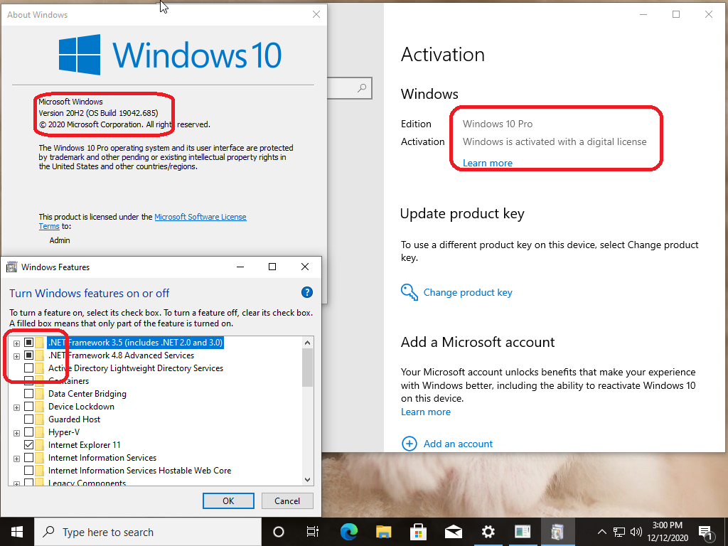Enable the Guarded Host checkbox
728x546 pixels.
[28, 419]
